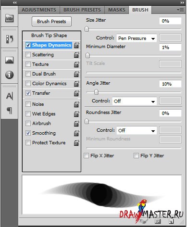Screen dimensions: 187x227
Task: Open the History panel icon
Action: (x=10, y=39)
